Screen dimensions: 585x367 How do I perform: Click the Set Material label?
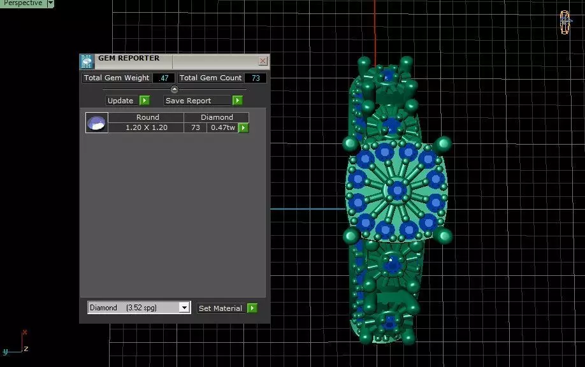point(222,308)
